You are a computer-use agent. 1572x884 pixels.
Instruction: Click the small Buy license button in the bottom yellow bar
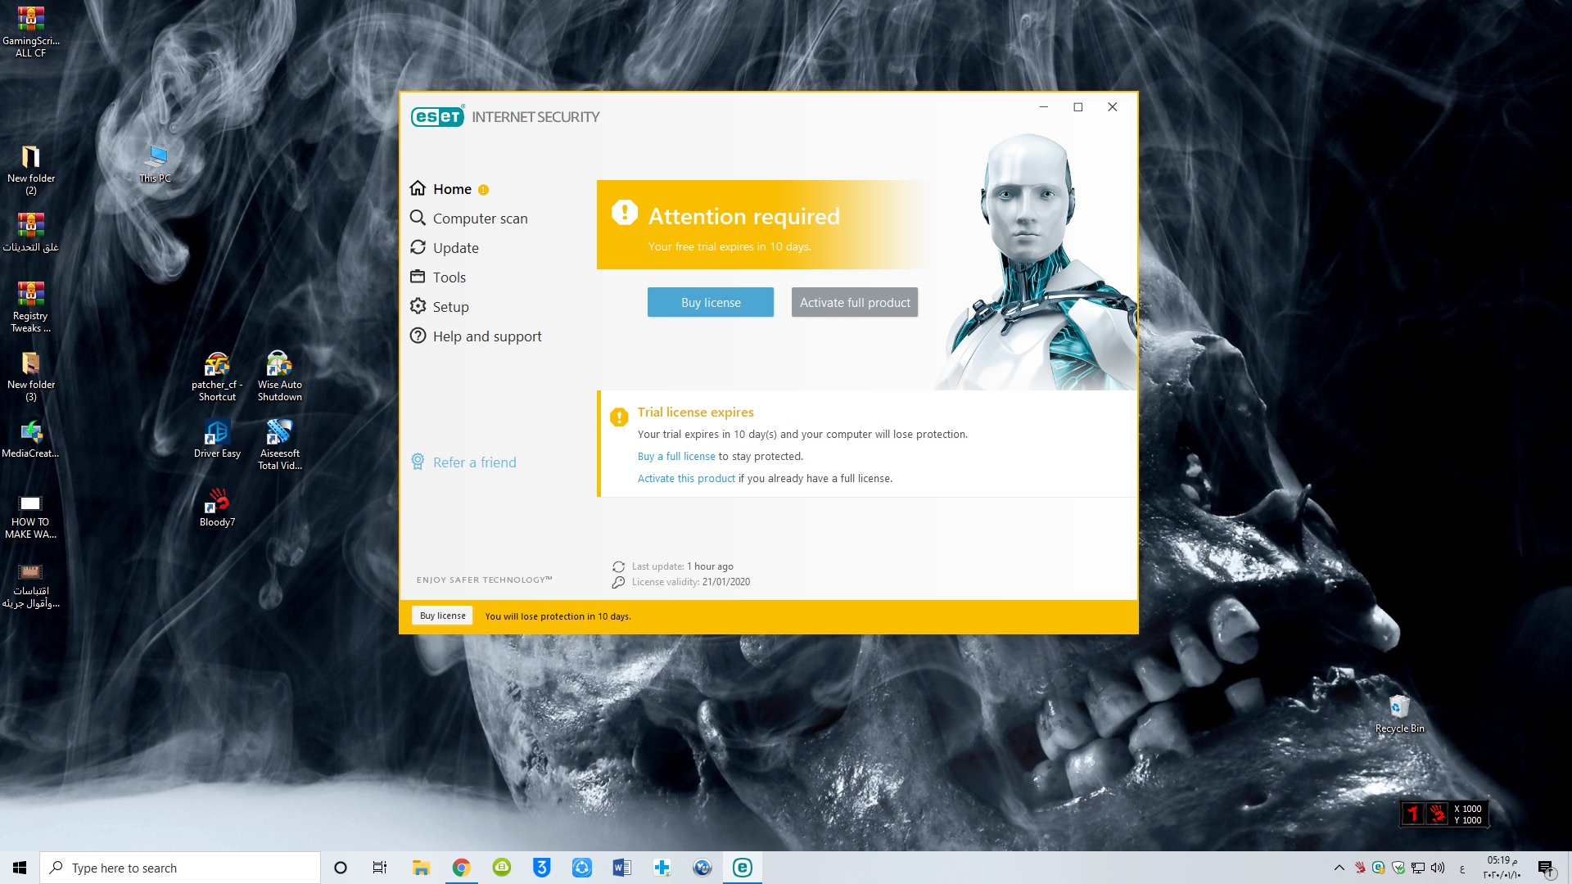coord(442,616)
